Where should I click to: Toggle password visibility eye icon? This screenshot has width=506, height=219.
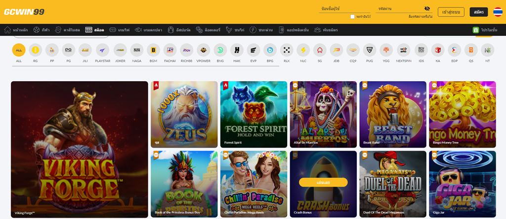point(427,9)
